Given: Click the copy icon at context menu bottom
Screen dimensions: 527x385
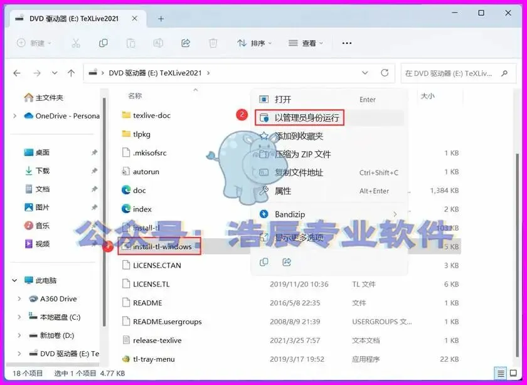Looking at the screenshot, I should coord(264,261).
